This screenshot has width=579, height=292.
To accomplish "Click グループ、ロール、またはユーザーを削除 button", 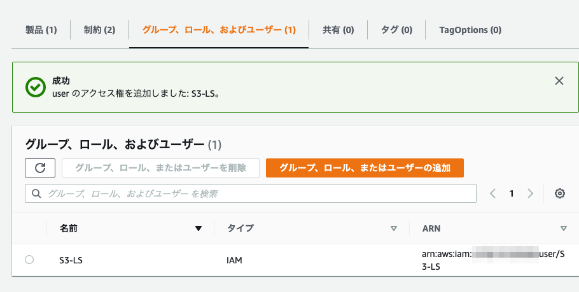I will [x=160, y=168].
